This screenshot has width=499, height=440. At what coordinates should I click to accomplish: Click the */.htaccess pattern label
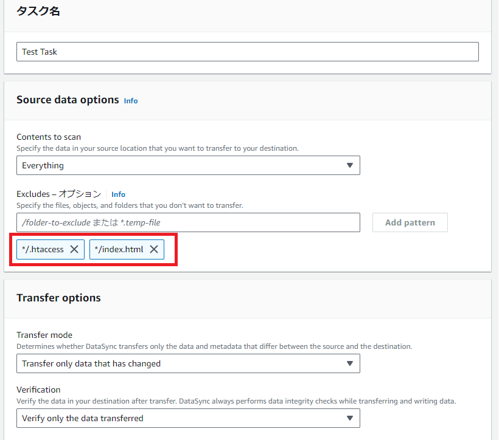[x=43, y=249]
